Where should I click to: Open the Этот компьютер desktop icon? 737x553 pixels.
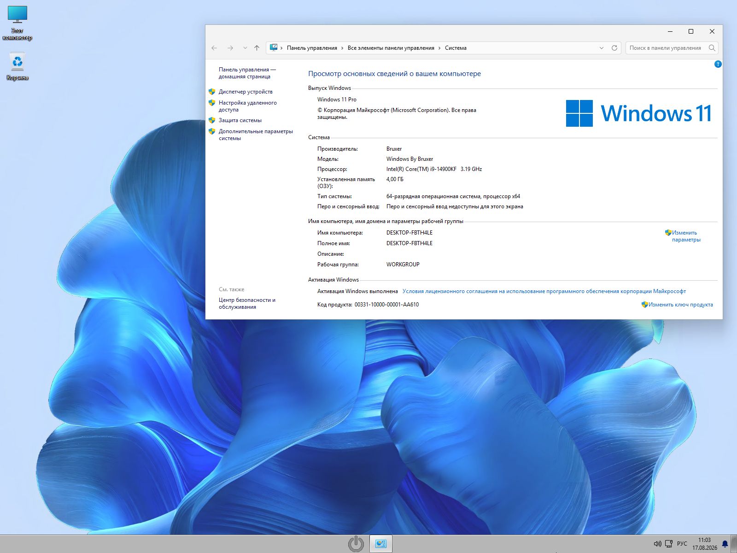(x=18, y=23)
